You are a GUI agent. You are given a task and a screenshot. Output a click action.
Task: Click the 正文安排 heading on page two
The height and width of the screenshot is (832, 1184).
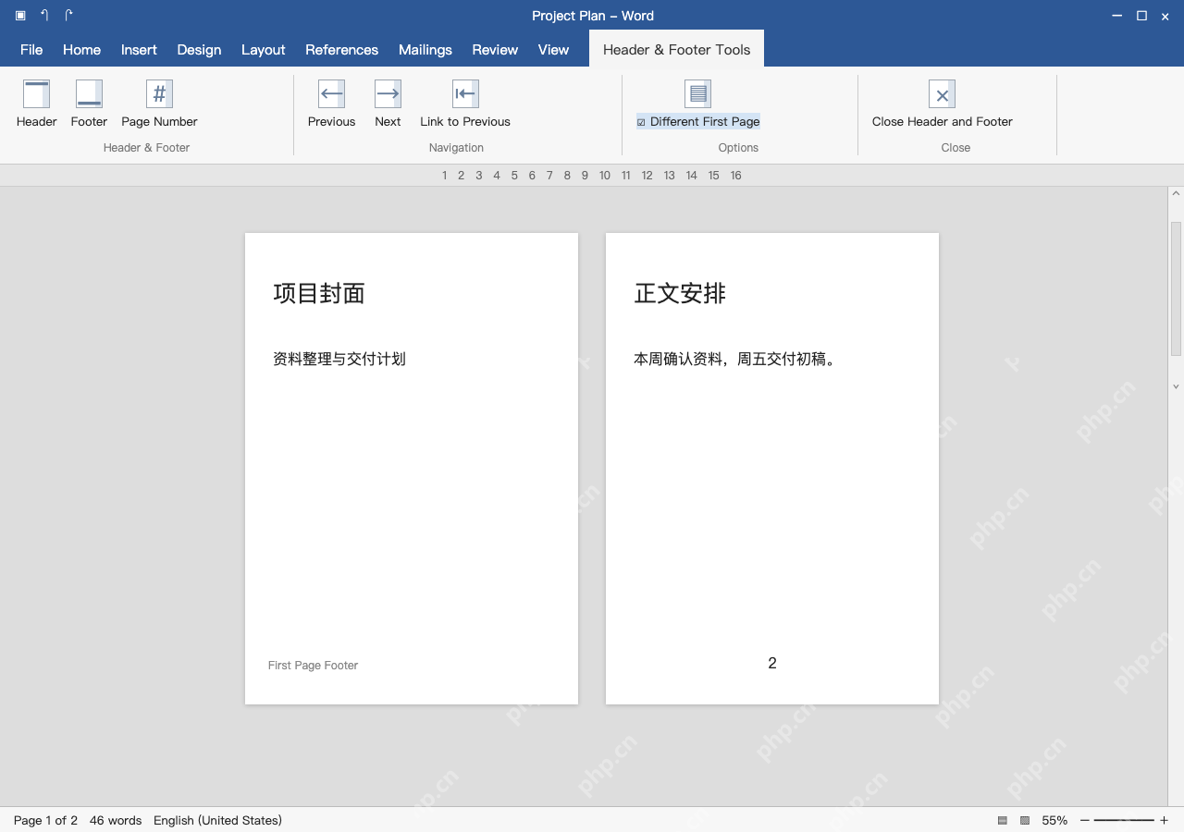tap(680, 293)
